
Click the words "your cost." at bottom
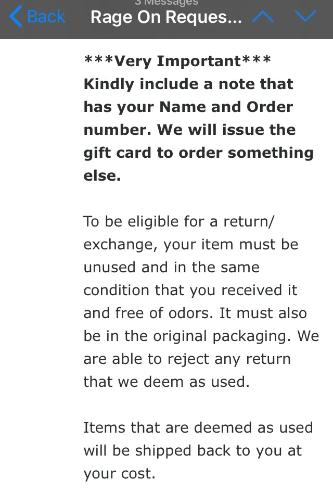pos(119,474)
